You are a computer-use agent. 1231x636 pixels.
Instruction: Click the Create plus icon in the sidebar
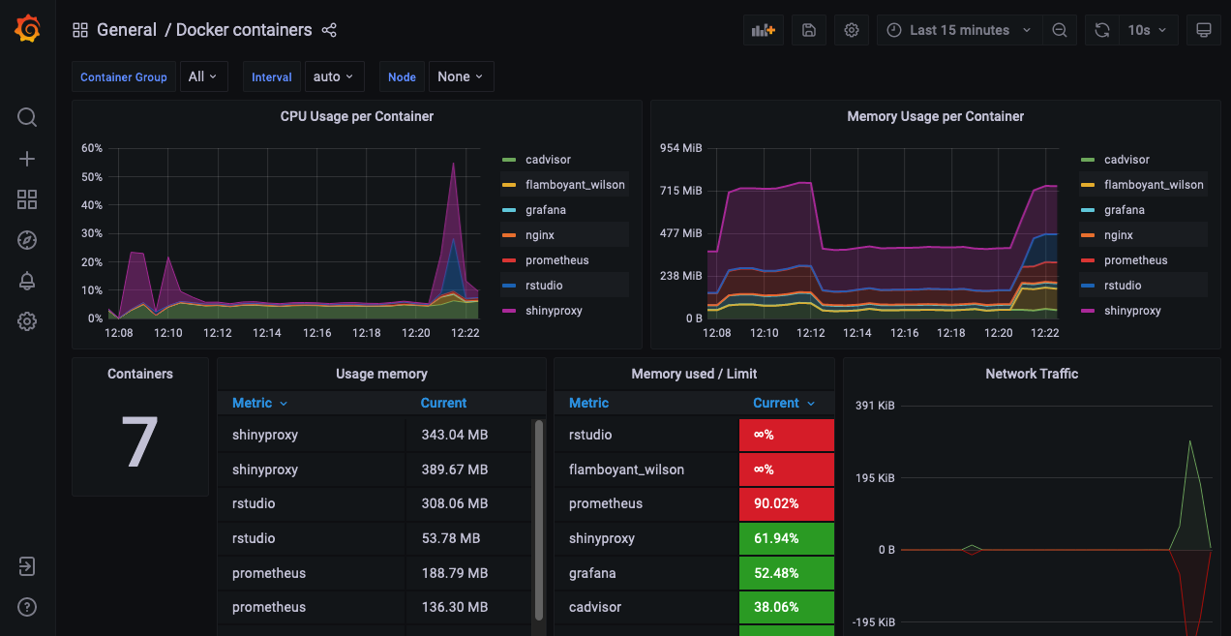click(x=27, y=159)
